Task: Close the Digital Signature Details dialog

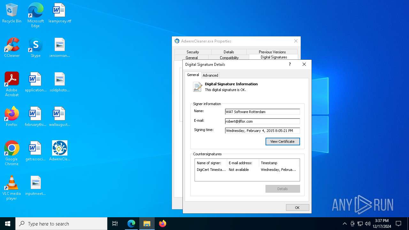Action: 304,64
